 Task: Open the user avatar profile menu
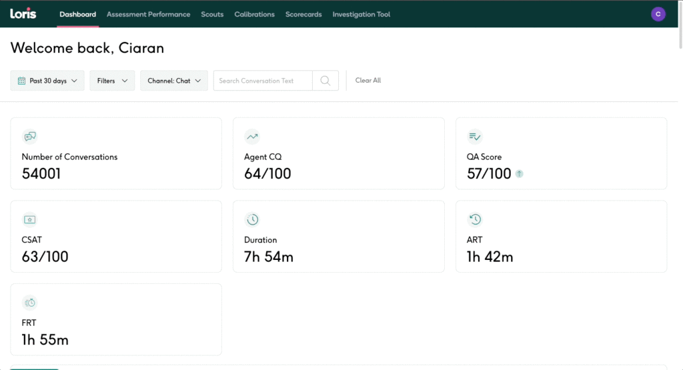(658, 14)
